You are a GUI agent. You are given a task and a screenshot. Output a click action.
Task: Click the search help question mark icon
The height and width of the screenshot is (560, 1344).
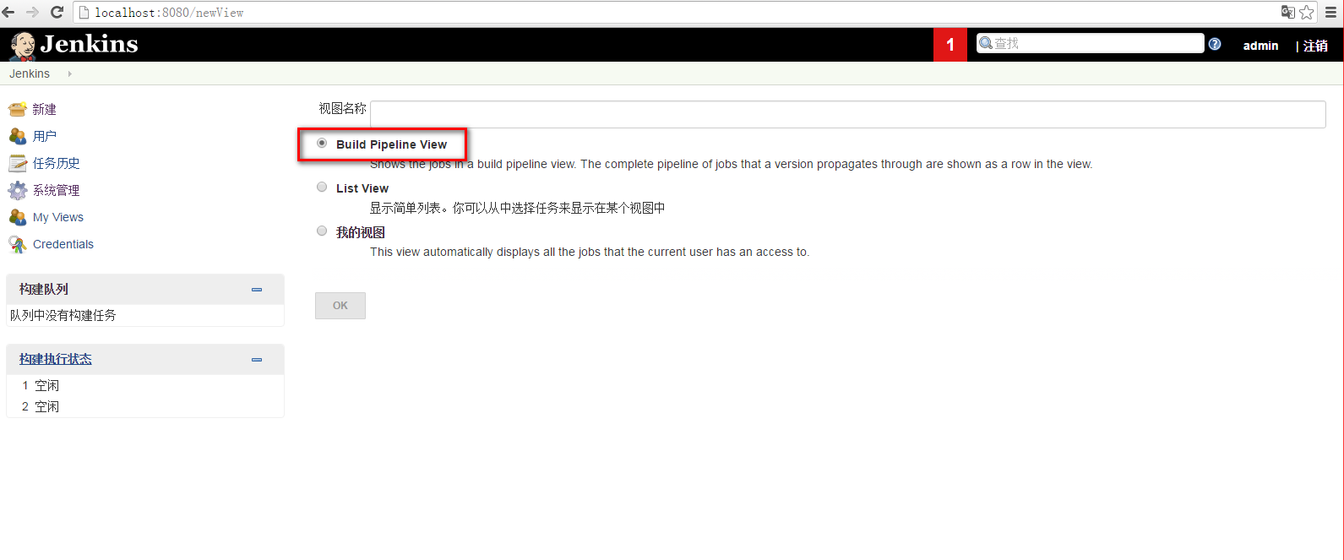(x=1215, y=44)
